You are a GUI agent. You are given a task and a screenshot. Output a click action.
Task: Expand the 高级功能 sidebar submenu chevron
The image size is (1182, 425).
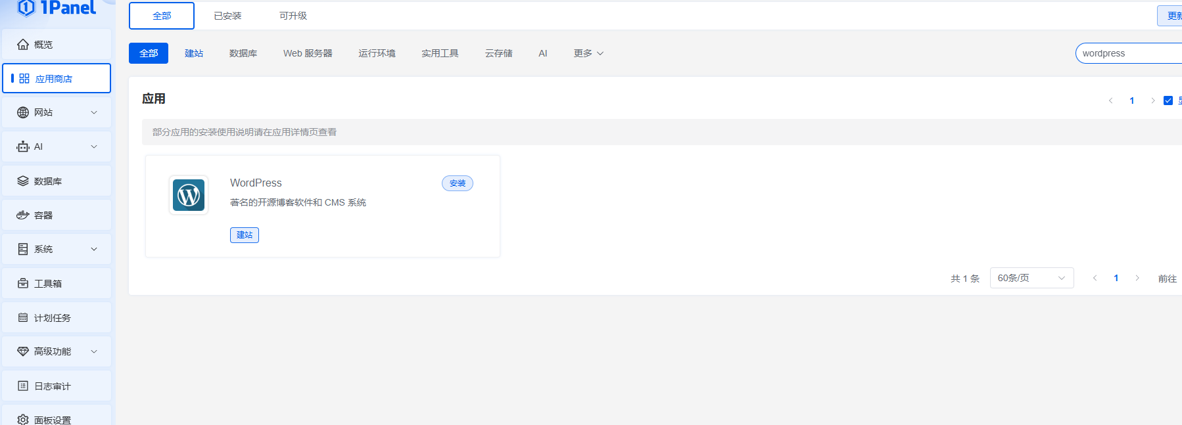tap(94, 351)
